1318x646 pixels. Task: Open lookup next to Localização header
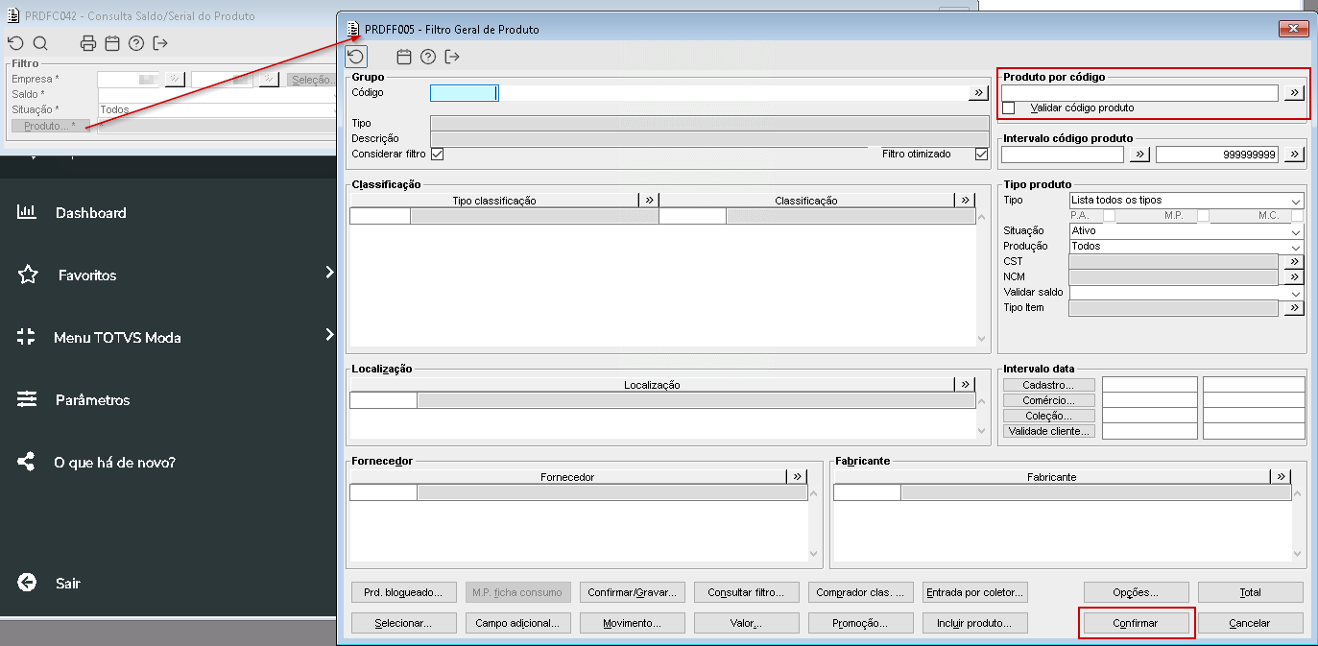point(966,385)
